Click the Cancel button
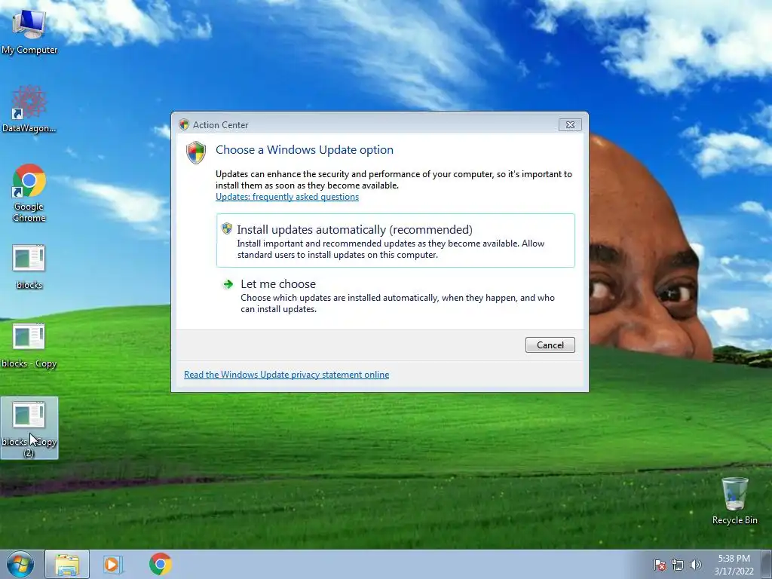The width and height of the screenshot is (772, 579). pyautogui.click(x=550, y=345)
